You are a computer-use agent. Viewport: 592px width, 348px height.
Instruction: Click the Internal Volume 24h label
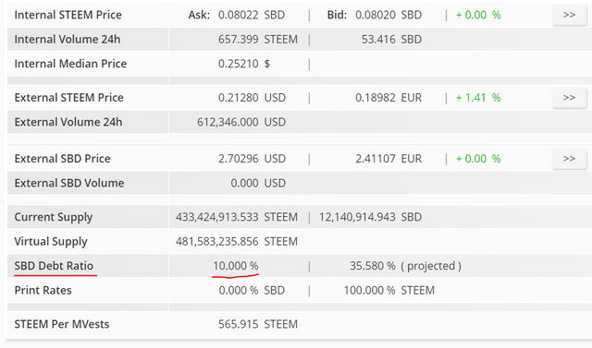68,40
